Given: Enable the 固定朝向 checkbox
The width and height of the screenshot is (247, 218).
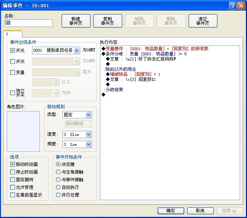Looking at the screenshot, I should click(12, 179).
